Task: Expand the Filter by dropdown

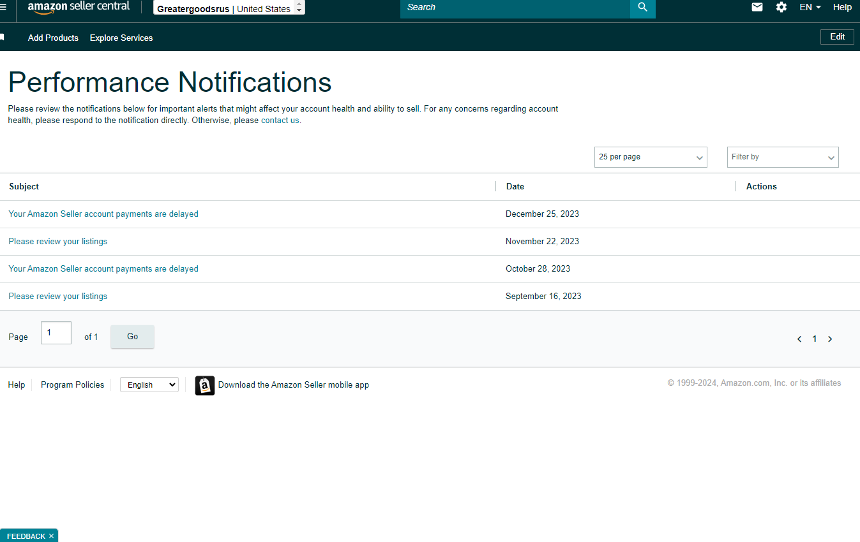Action: (x=783, y=157)
